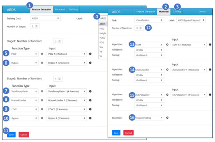Adjust Number of Stages stepper
Image resolution: width=215 pixels, height=142 pixels.
[36, 26]
